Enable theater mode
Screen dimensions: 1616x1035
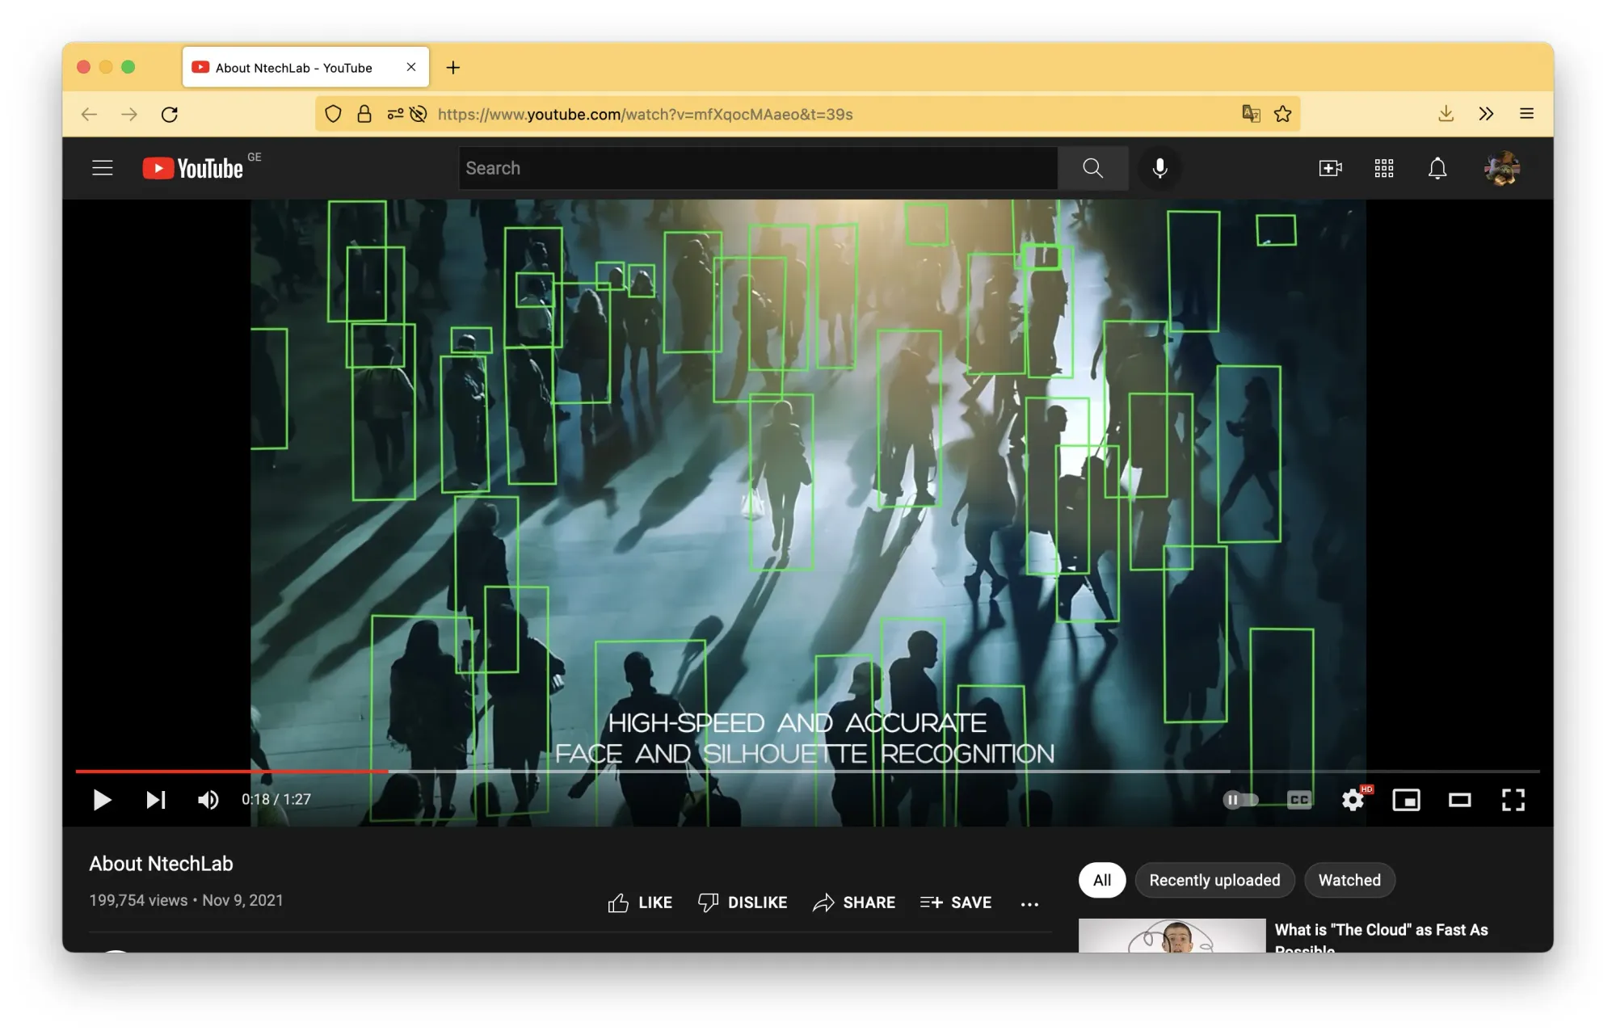(x=1460, y=800)
